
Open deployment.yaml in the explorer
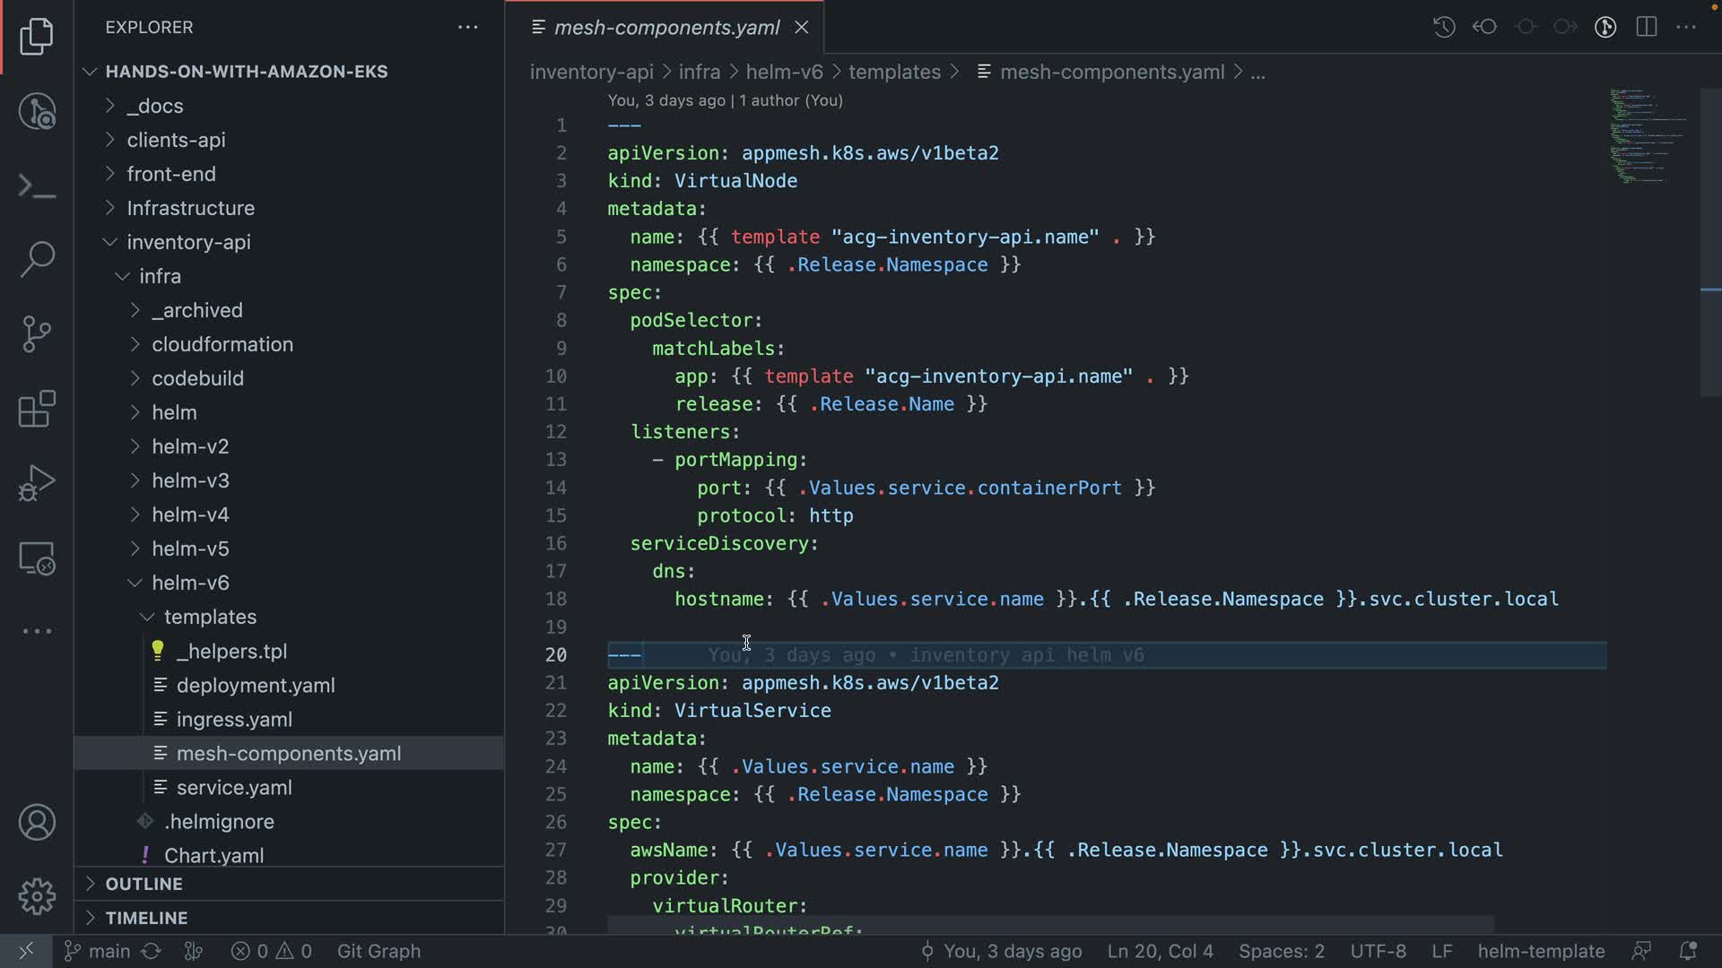coord(255,685)
